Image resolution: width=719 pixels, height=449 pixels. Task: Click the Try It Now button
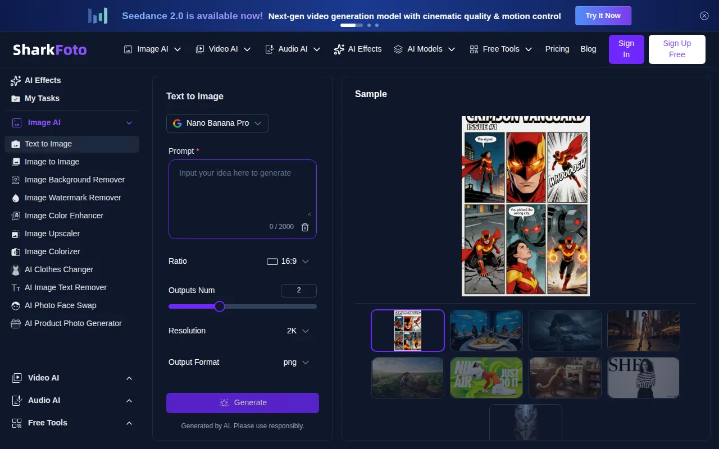603,16
